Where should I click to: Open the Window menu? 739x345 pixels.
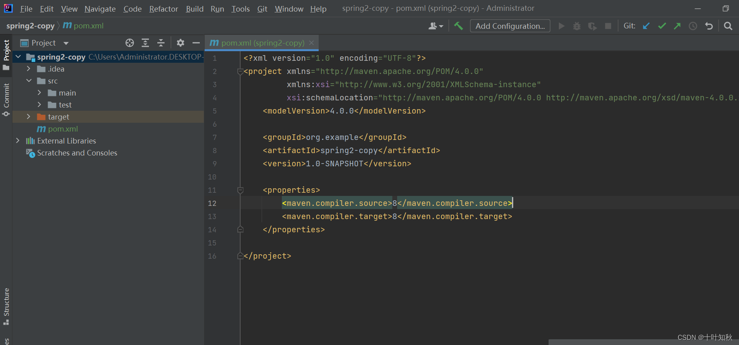tap(289, 9)
